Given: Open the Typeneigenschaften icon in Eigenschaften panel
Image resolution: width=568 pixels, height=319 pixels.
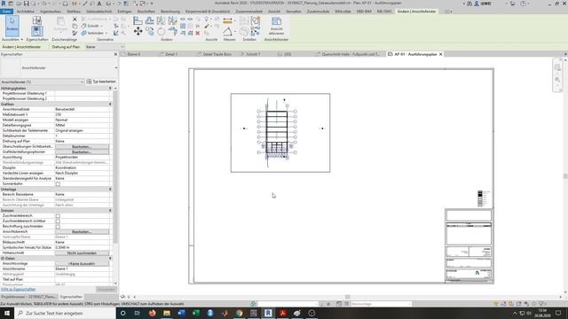Looking at the screenshot, I should tap(37, 20).
